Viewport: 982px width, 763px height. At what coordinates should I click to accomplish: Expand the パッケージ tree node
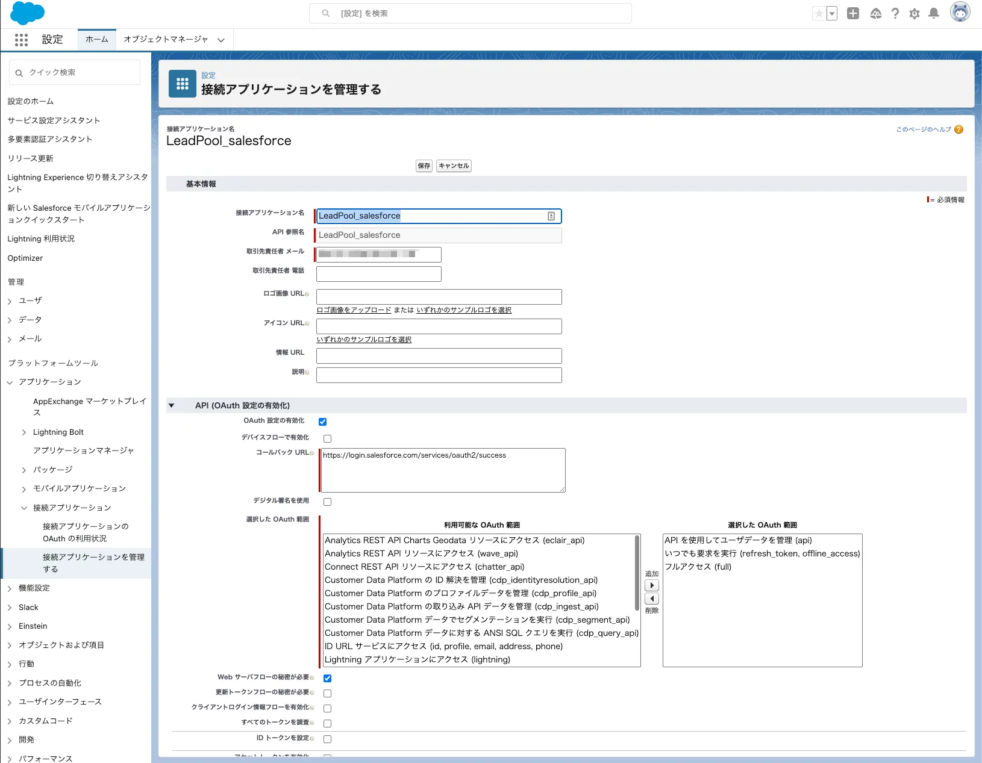click(24, 470)
